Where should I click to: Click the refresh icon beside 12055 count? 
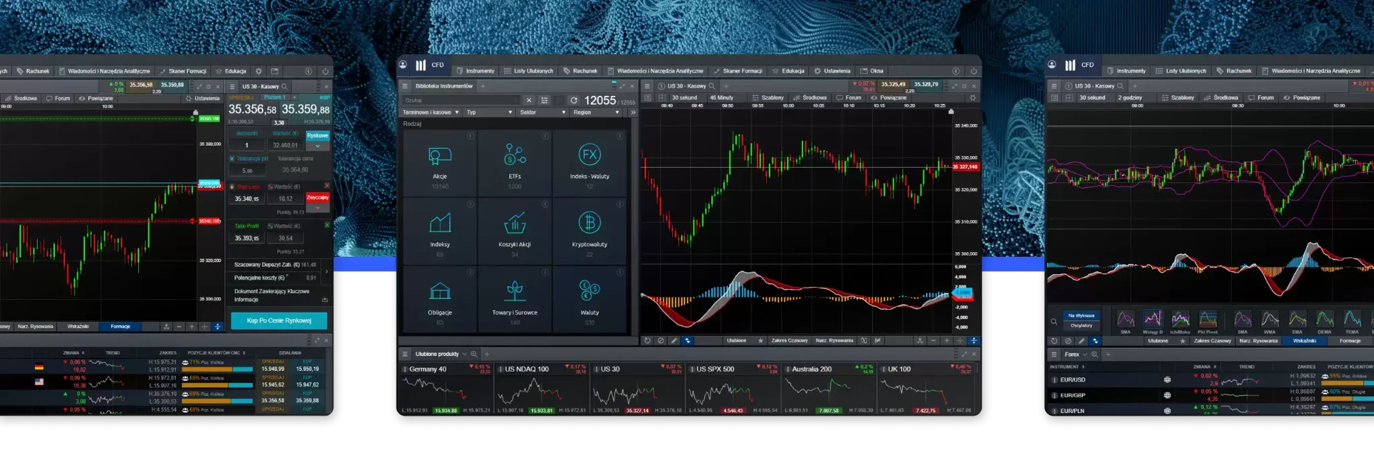tap(574, 101)
